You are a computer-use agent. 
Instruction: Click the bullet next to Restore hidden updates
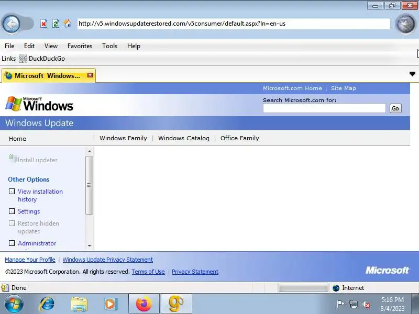click(12, 223)
